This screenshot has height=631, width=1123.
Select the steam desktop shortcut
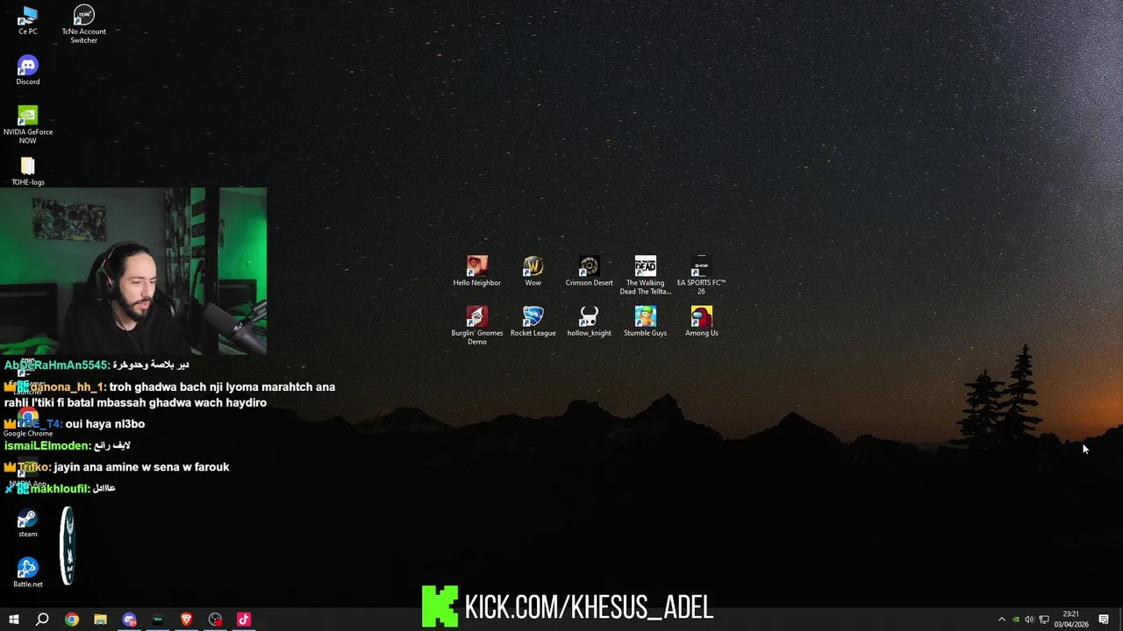pyautogui.click(x=27, y=523)
